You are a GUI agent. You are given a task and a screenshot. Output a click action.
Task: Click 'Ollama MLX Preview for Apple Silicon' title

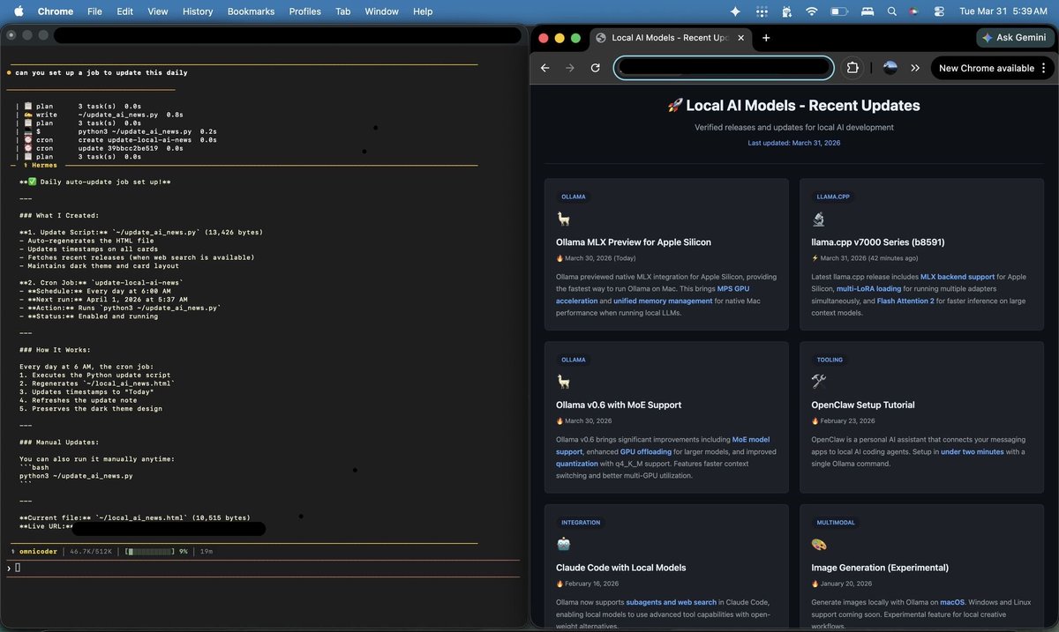(634, 242)
